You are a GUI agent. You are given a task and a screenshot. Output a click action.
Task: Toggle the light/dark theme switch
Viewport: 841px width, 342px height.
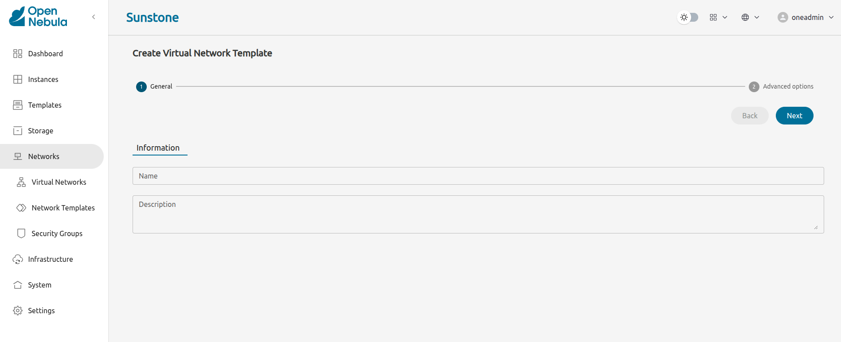point(688,17)
